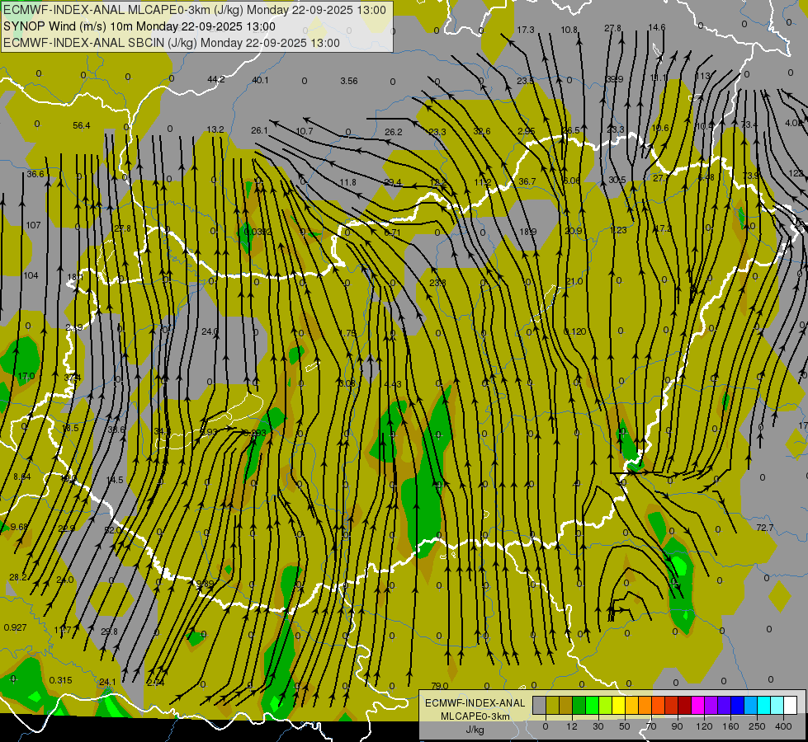Screen dimensions: 808x742
Task: Click the yellow swatch in the legend
Action: 618,705
